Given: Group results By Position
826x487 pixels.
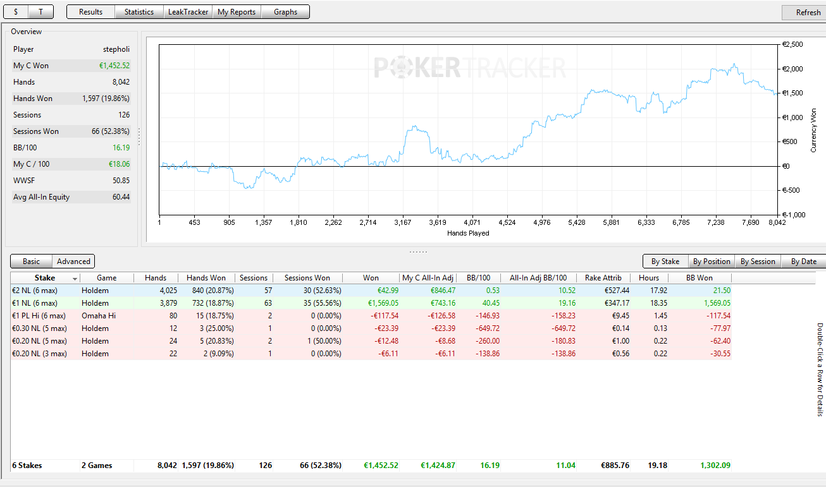Looking at the screenshot, I should point(712,262).
